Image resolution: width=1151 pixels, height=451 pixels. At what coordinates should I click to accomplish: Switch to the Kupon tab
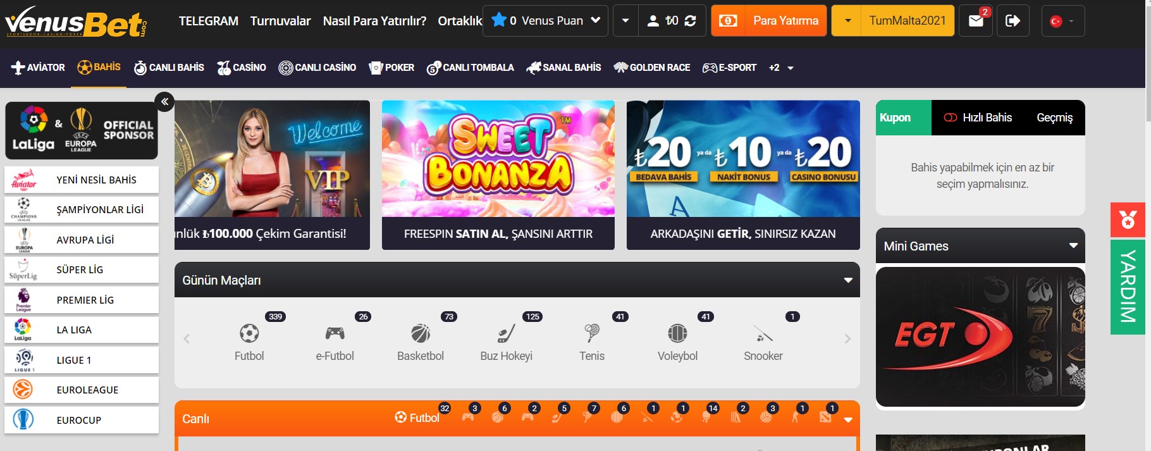[903, 118]
